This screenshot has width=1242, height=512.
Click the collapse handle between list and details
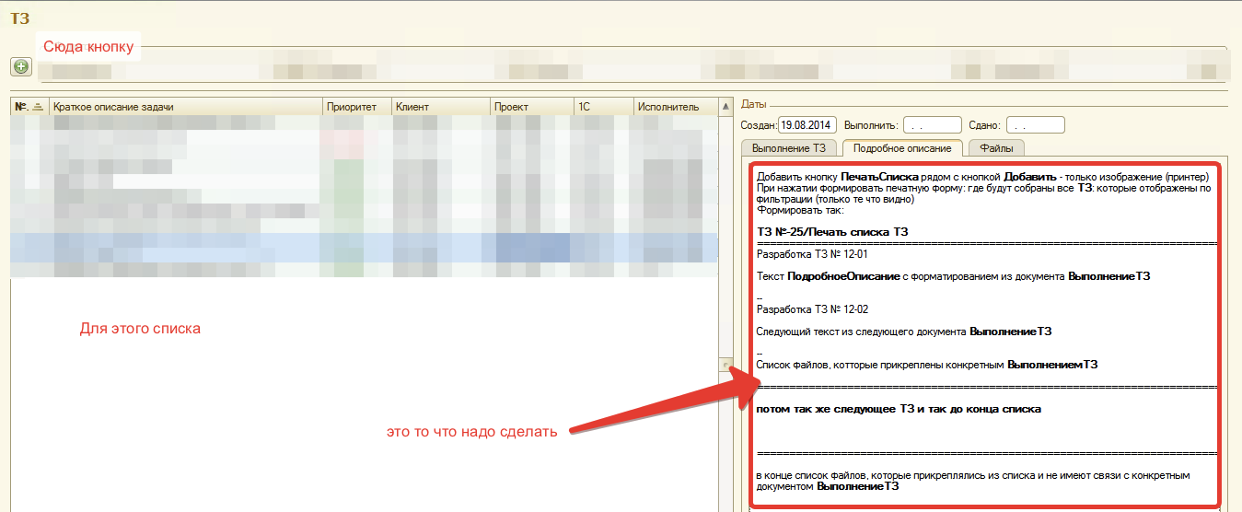pyautogui.click(x=725, y=365)
